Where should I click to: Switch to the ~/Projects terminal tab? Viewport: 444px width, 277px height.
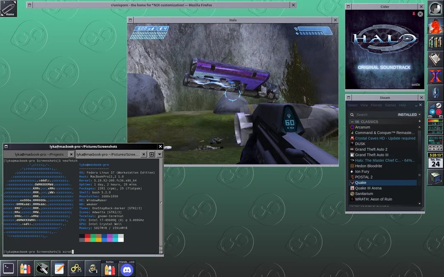tap(39, 154)
